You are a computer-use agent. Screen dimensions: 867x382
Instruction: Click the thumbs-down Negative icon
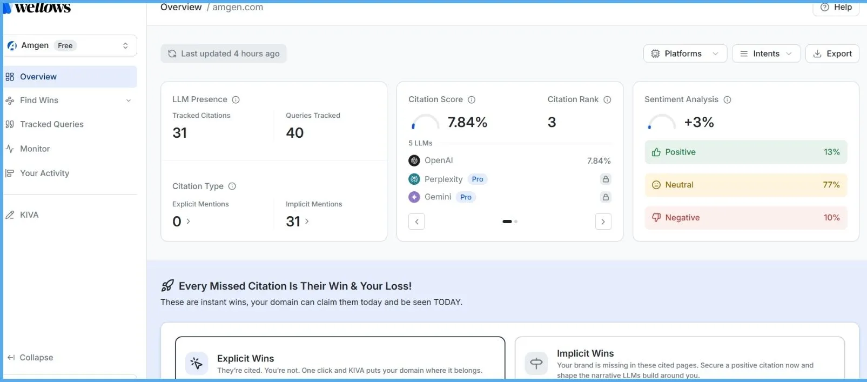(656, 218)
